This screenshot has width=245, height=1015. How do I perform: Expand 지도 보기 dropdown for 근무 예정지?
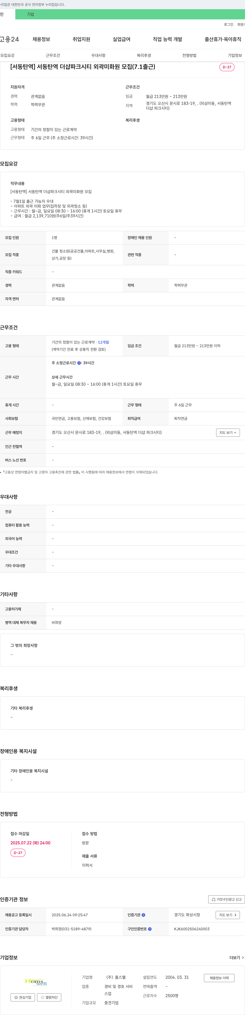[x=228, y=433]
